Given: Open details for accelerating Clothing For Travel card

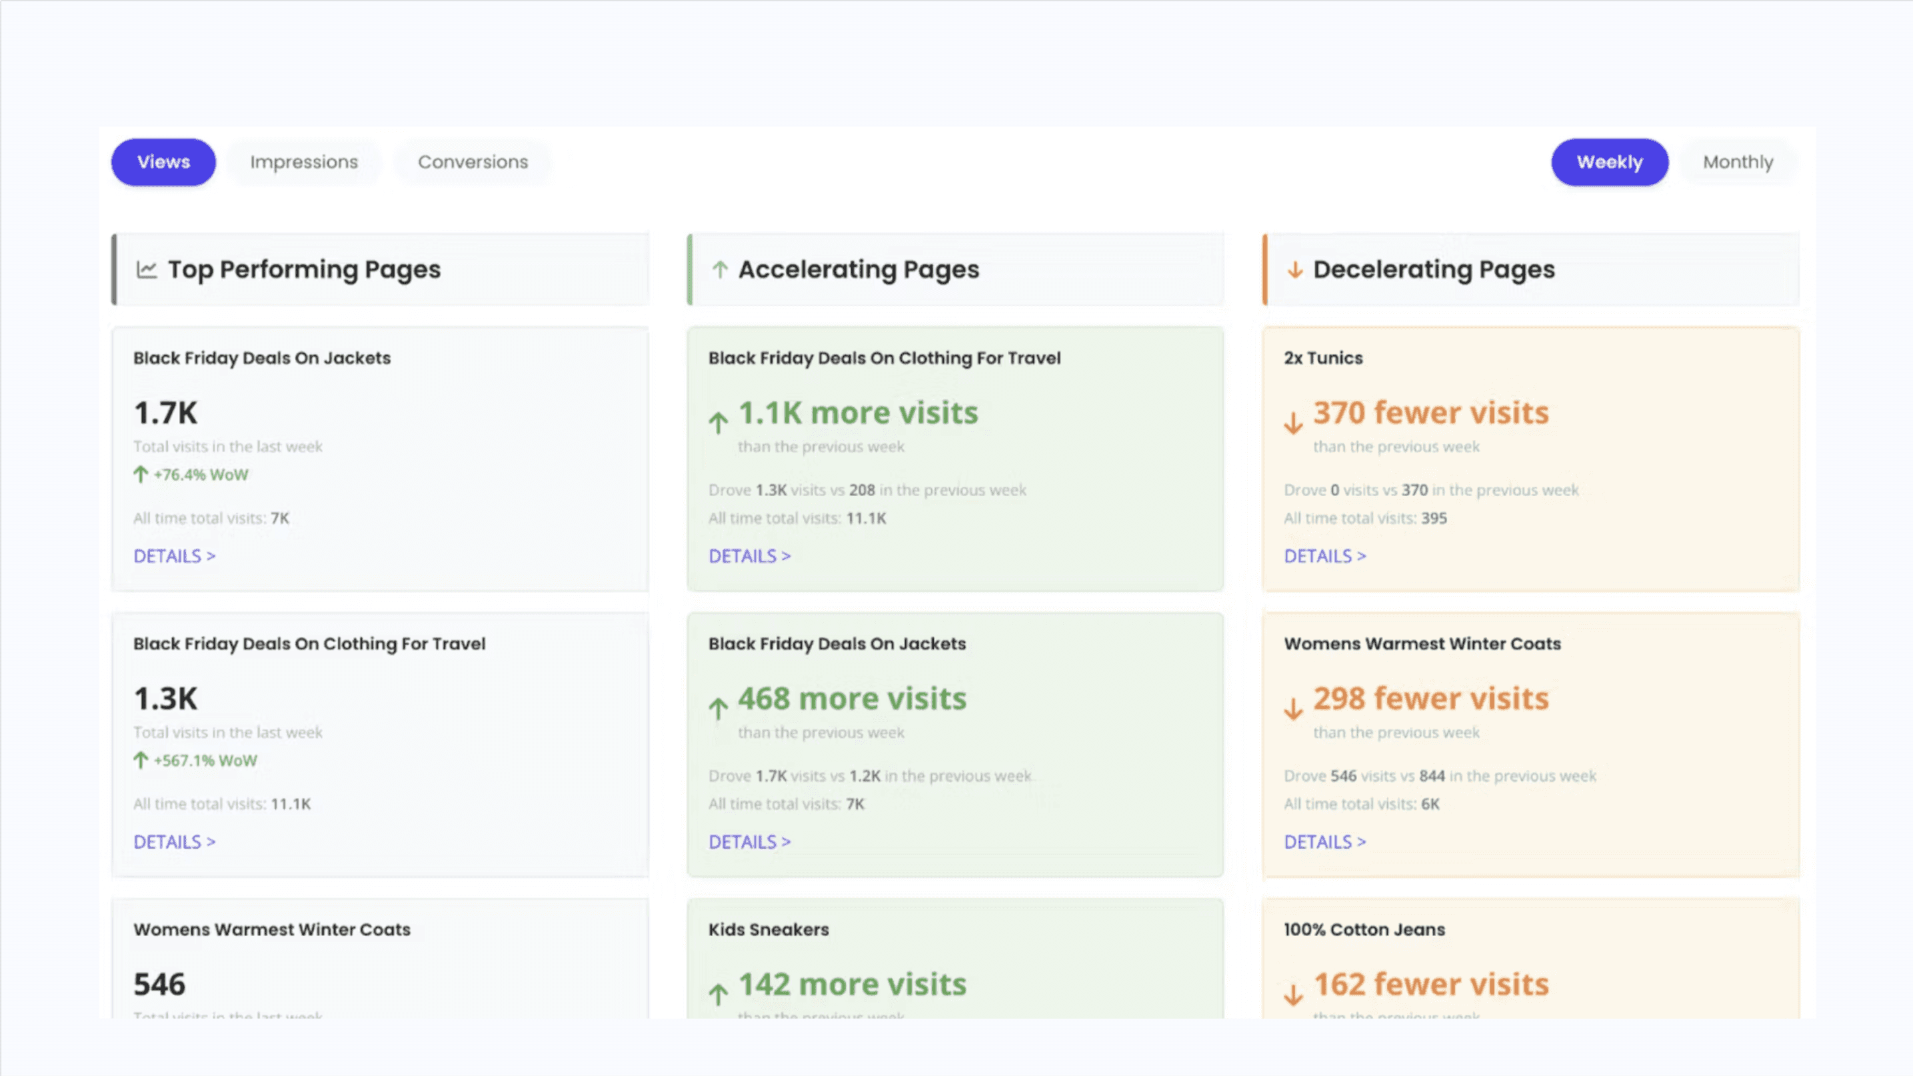Looking at the screenshot, I should (x=749, y=556).
